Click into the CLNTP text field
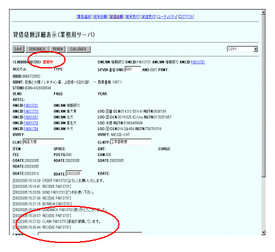The width and height of the screenshot is (275, 252). click(131, 142)
